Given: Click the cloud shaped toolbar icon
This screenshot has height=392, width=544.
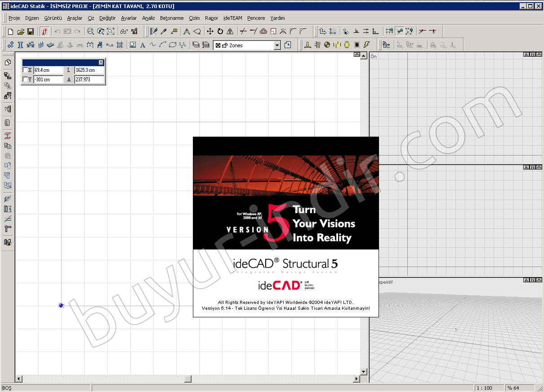Looking at the screenshot, I should (263, 31).
